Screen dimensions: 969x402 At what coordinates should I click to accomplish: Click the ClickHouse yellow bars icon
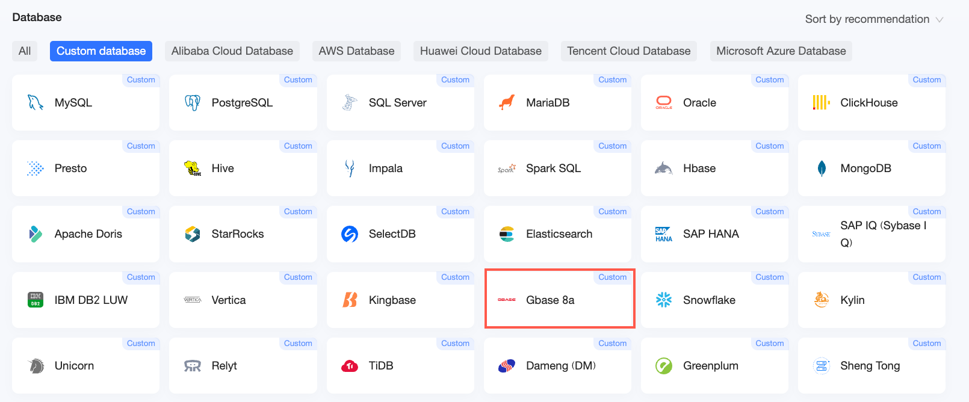(x=821, y=102)
